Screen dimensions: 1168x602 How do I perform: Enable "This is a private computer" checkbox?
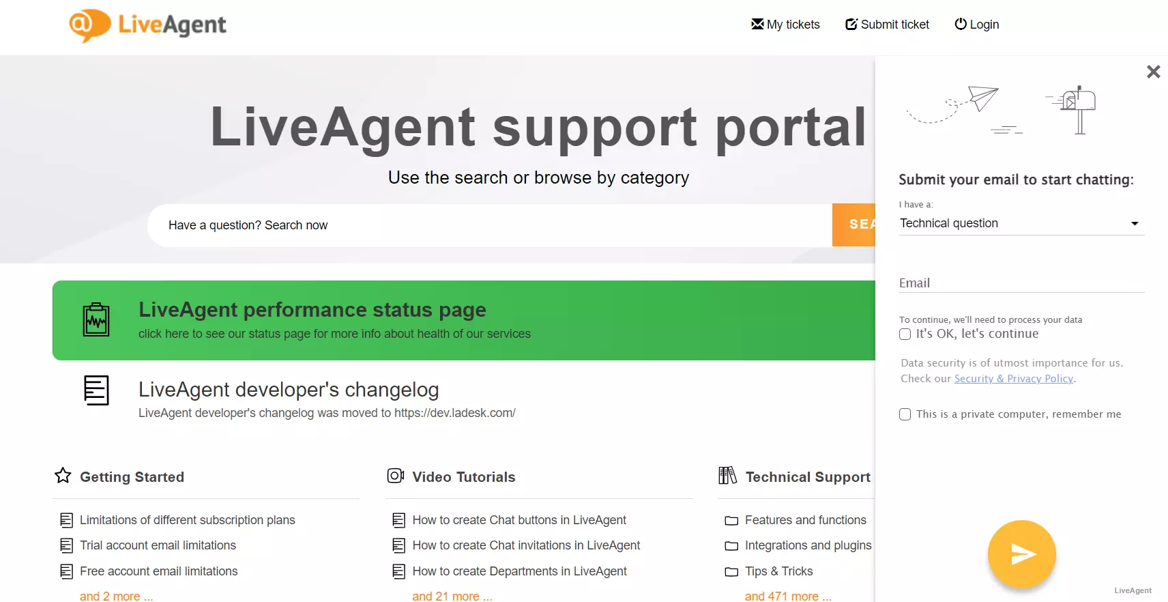905,414
